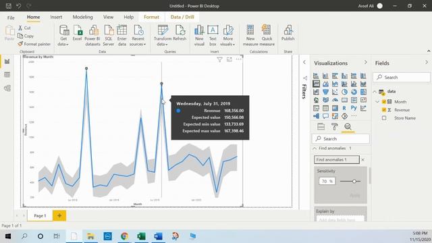Open the Format ribbon tab
This screenshot has width=432, height=243.
click(151, 17)
